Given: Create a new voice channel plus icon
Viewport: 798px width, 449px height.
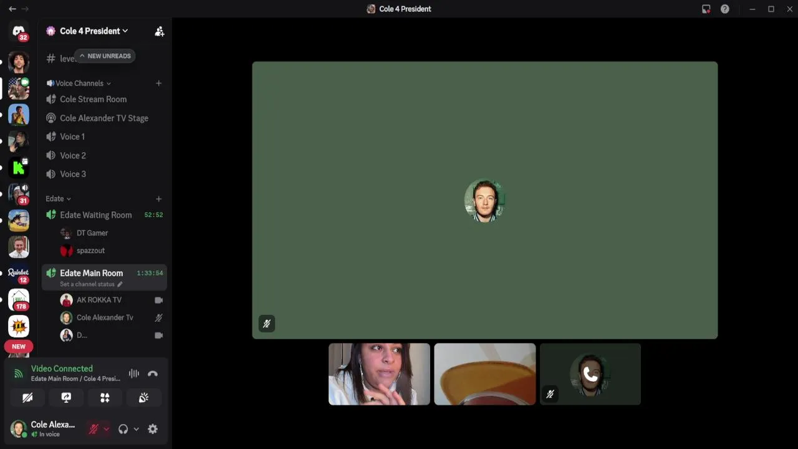Looking at the screenshot, I should coord(158,83).
